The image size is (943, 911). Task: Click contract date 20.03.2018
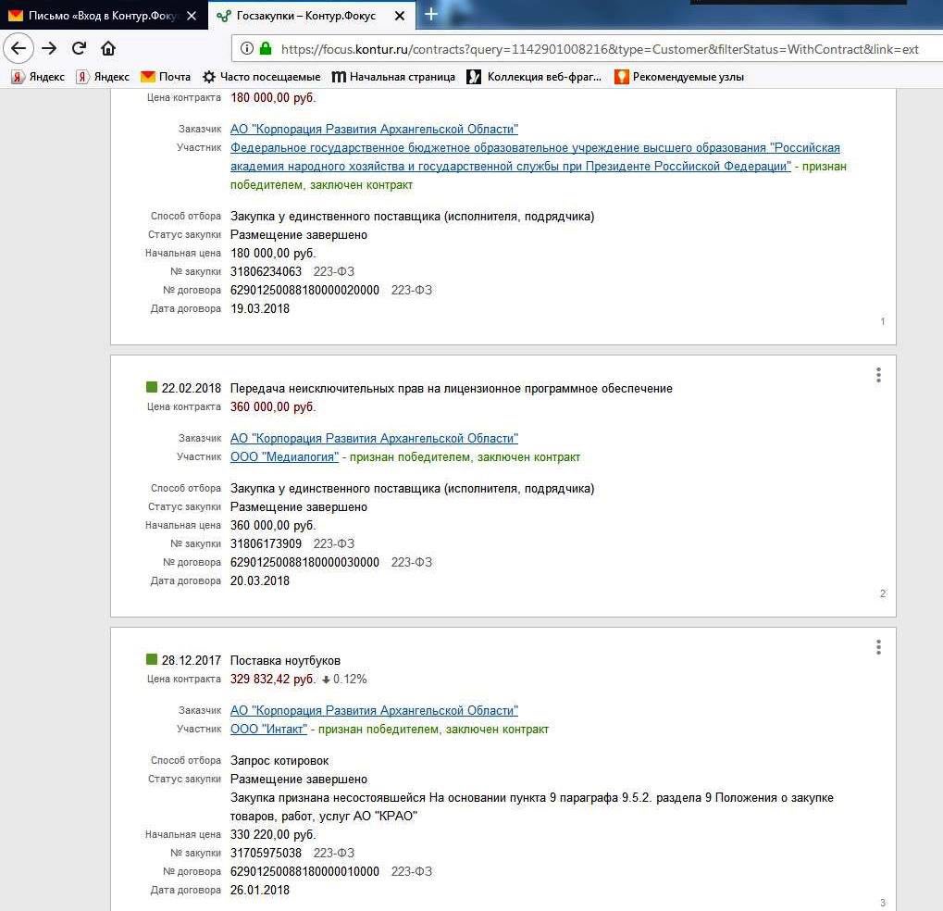260,580
